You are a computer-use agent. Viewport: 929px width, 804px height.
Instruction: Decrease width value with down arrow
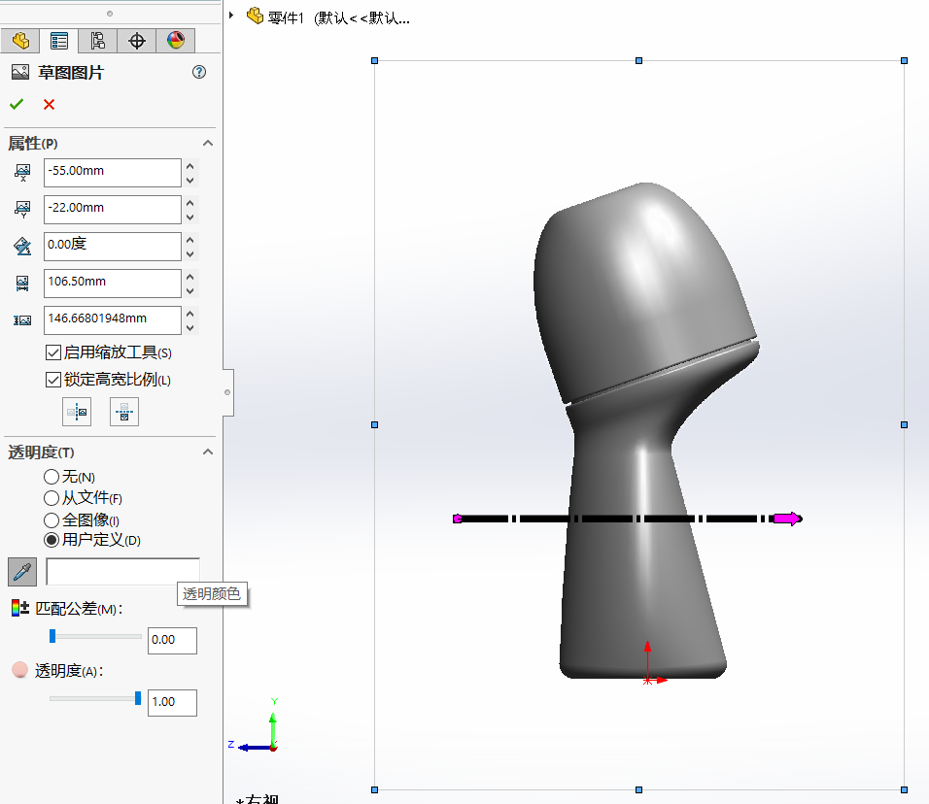[190, 290]
